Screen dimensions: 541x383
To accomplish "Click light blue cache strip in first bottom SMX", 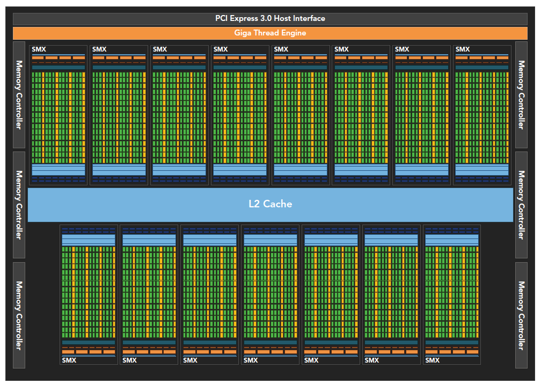I will [89, 240].
